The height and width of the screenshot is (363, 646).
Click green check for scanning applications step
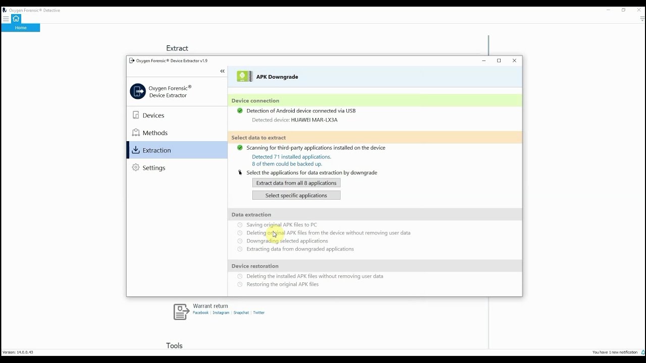pyautogui.click(x=240, y=148)
